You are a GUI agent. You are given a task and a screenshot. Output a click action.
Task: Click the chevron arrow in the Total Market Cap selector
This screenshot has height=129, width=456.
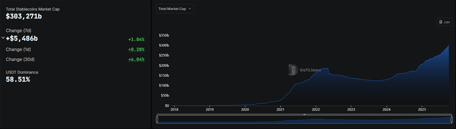tap(190, 9)
